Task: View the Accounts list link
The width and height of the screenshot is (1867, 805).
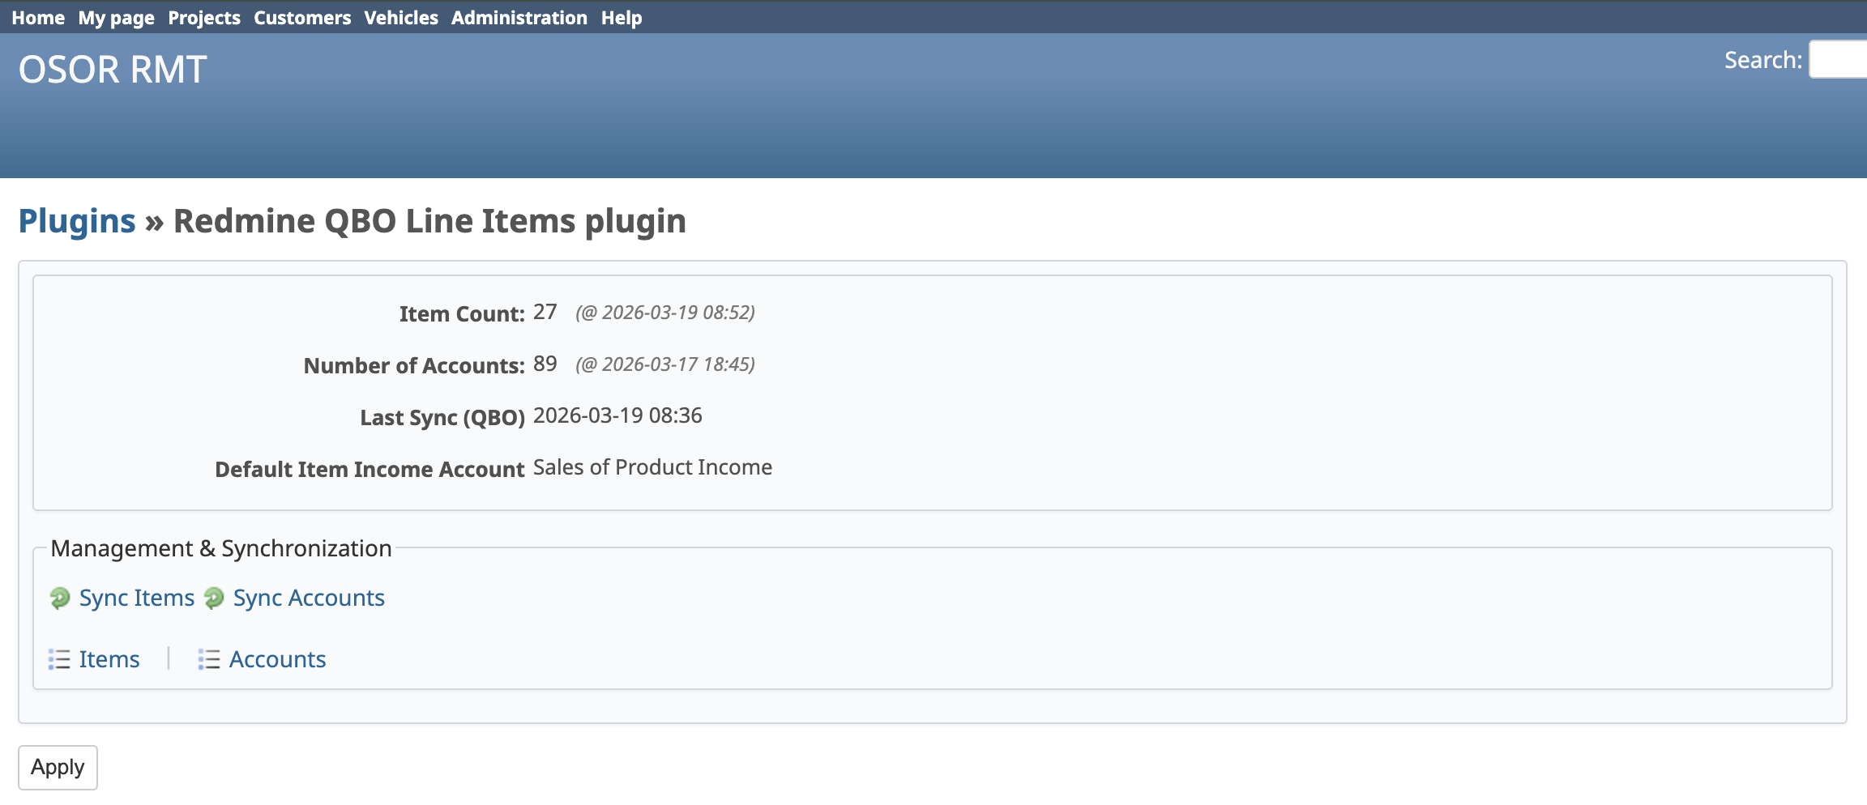Action: click(x=277, y=659)
